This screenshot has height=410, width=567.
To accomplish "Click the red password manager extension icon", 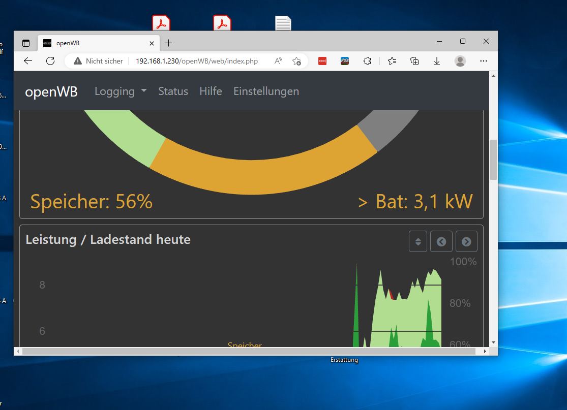I will [x=322, y=61].
